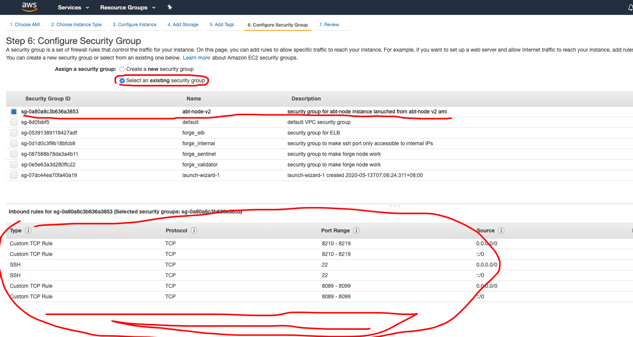The image size is (633, 337).
Task: Click the info icon next to Type
Action: pos(28,231)
